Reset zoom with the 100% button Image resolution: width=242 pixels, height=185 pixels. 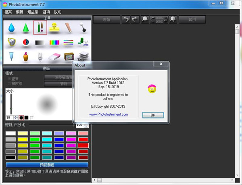tap(159, 20)
